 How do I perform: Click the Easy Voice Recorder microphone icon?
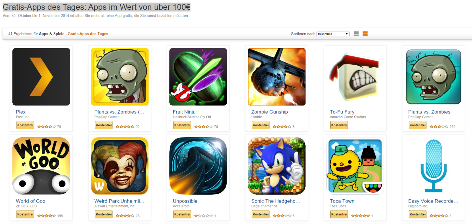point(434,166)
